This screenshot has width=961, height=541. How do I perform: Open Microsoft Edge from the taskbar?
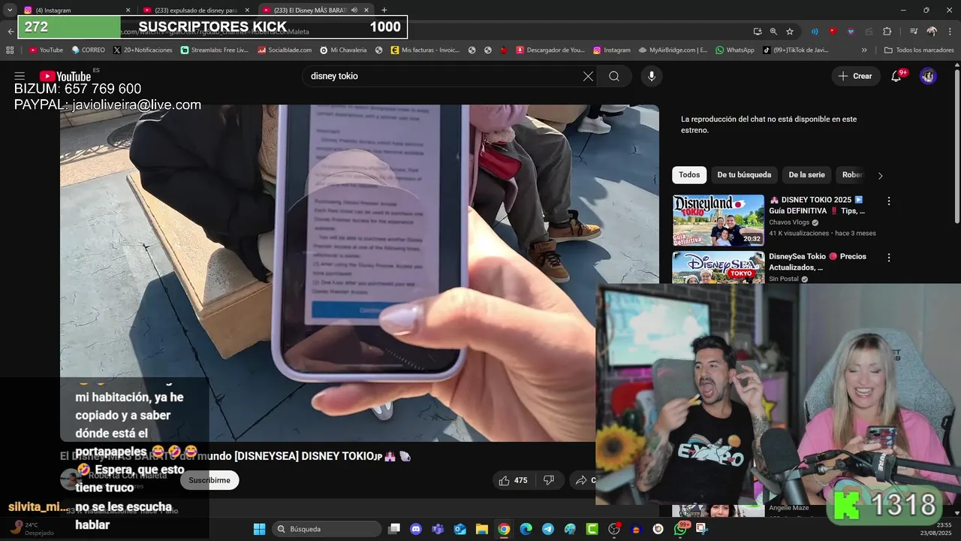click(x=526, y=529)
